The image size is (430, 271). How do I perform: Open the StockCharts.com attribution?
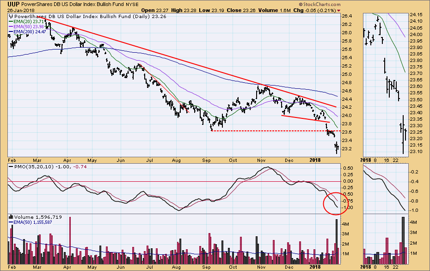point(320,4)
